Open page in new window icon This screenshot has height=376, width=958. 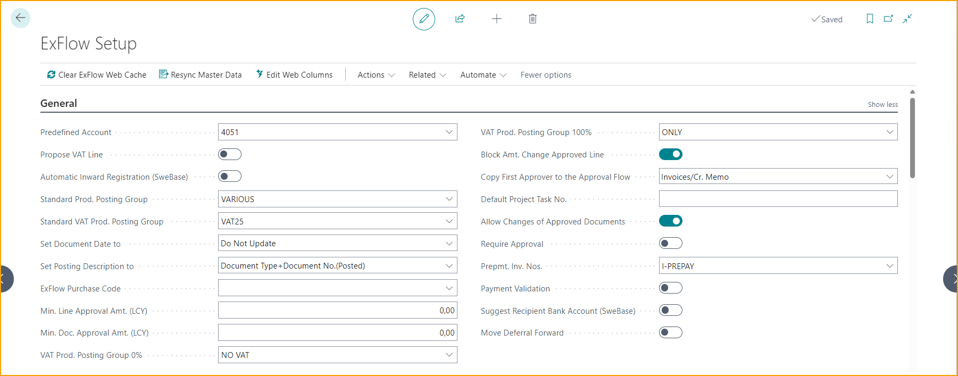coord(888,19)
